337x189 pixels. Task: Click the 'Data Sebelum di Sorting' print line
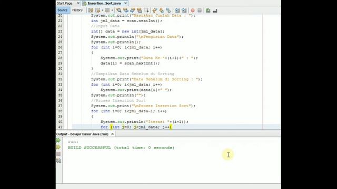[147, 79]
